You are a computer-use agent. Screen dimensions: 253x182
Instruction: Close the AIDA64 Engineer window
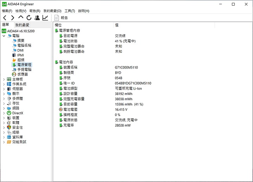246,4
